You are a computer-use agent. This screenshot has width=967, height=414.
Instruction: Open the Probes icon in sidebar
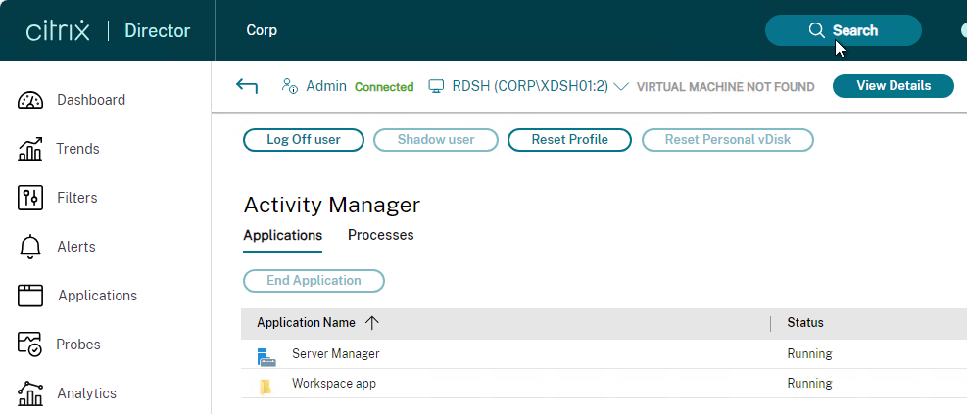[x=29, y=345]
